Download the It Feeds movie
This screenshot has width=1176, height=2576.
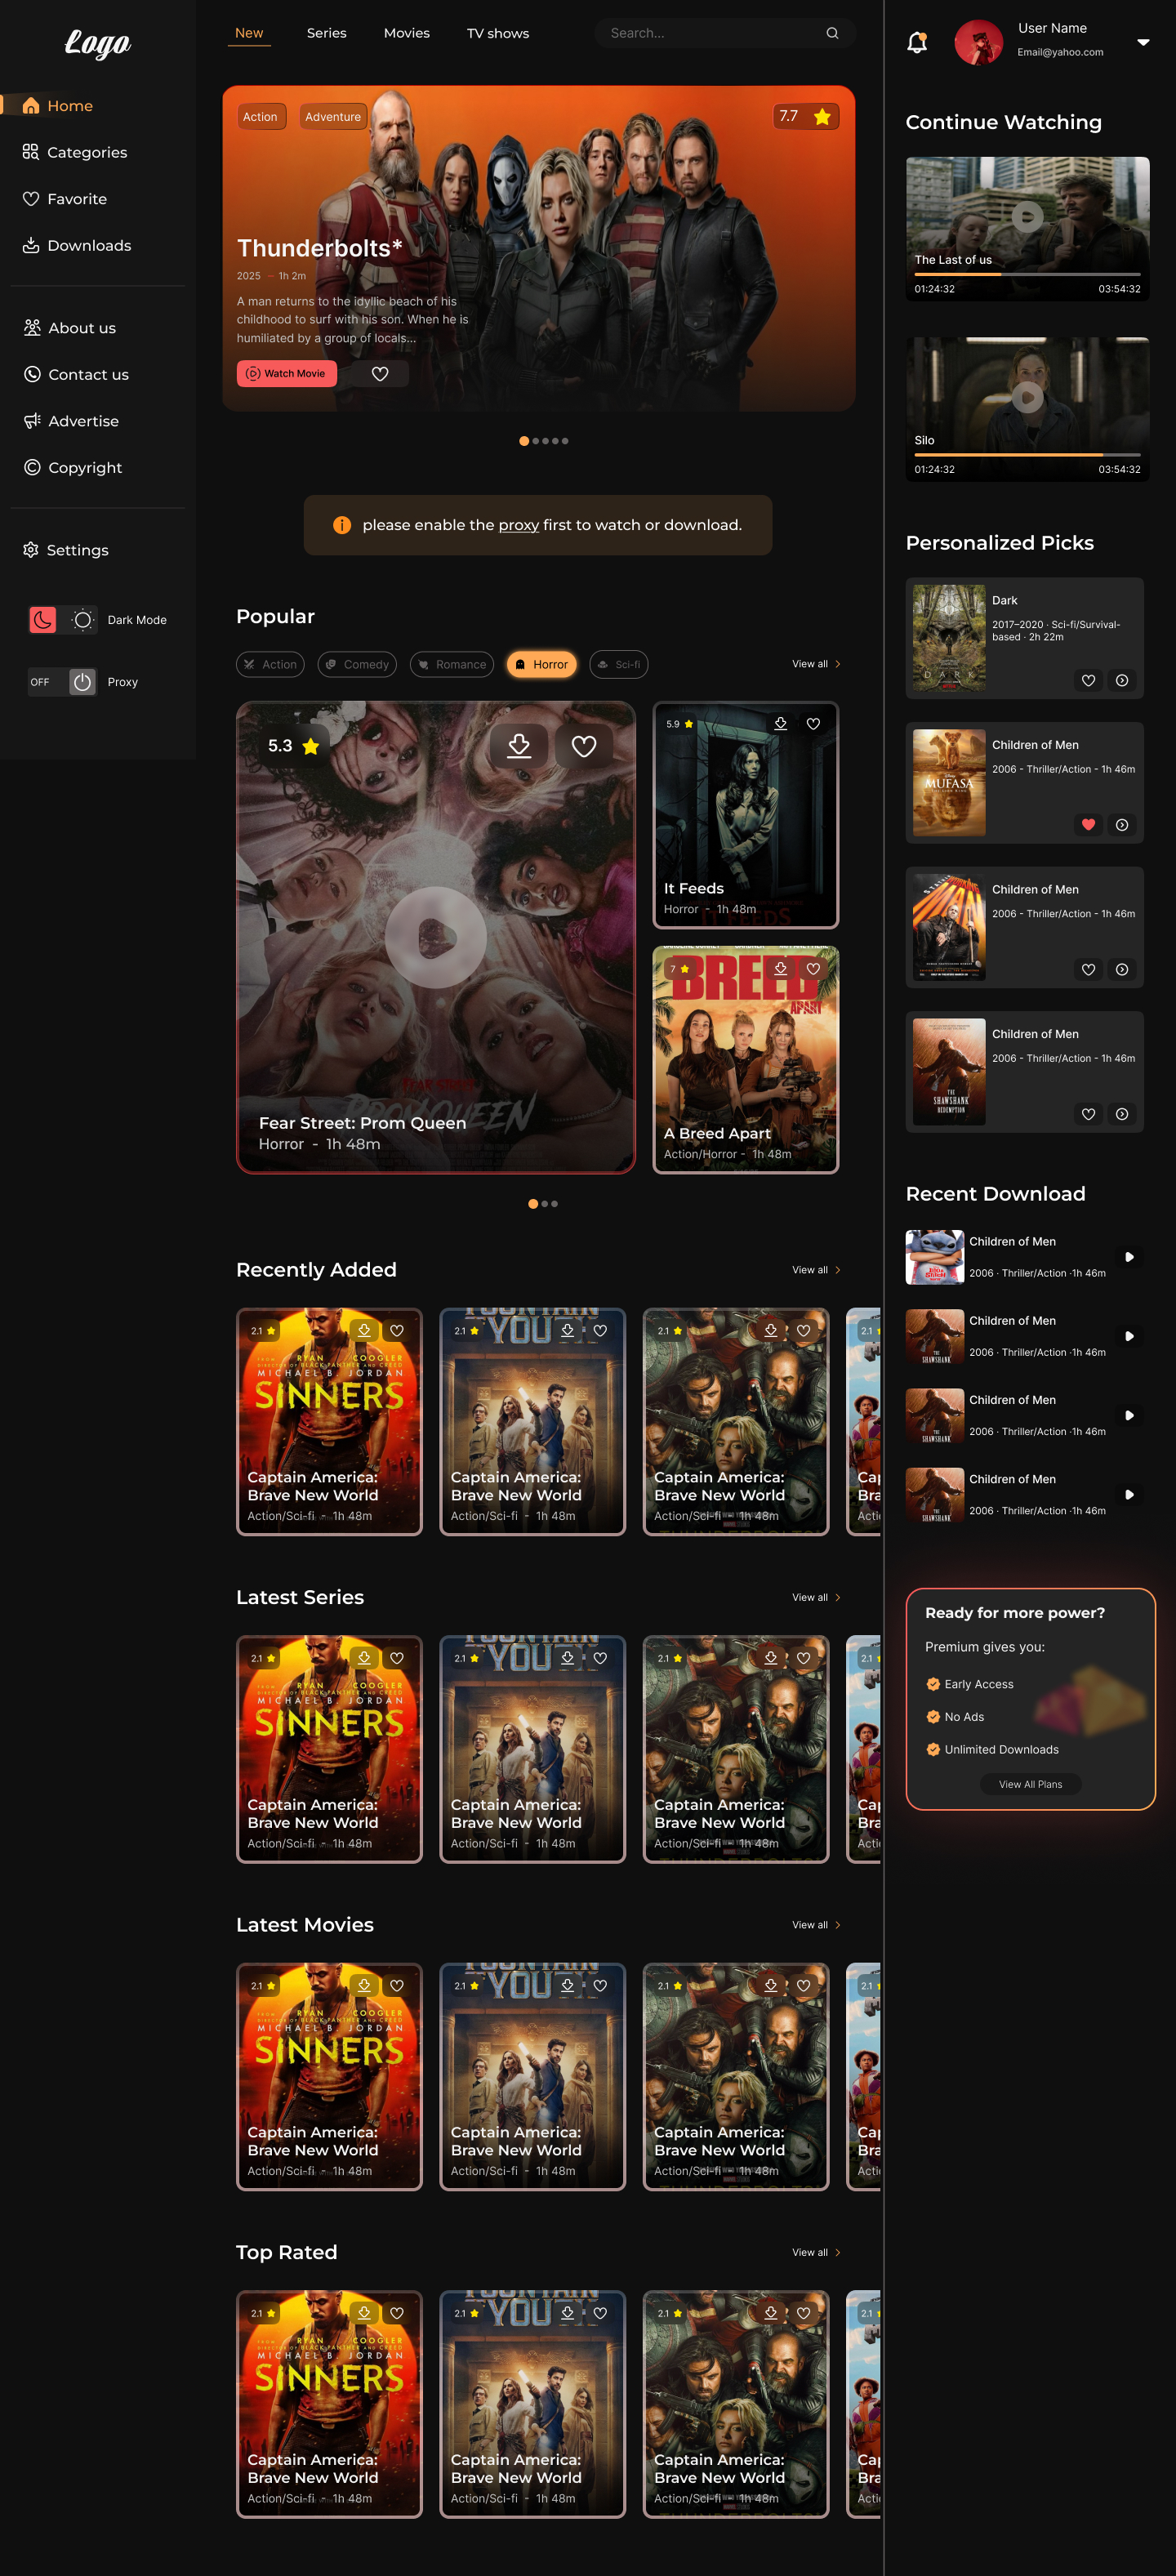click(781, 724)
